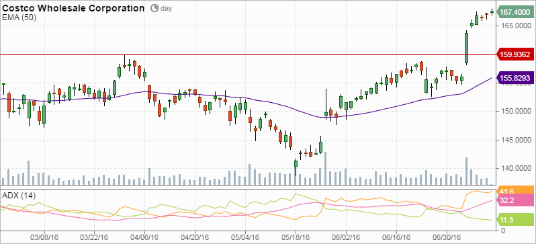Click the 04/06/16 date label
Image resolution: width=536 pixels, height=244 pixels.
click(x=144, y=237)
